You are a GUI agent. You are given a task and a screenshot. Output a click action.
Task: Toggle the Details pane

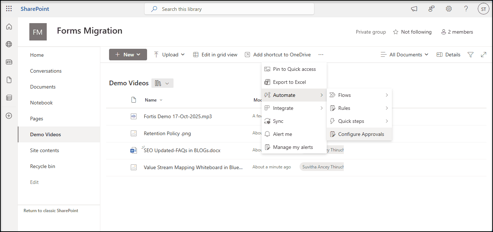click(x=448, y=54)
